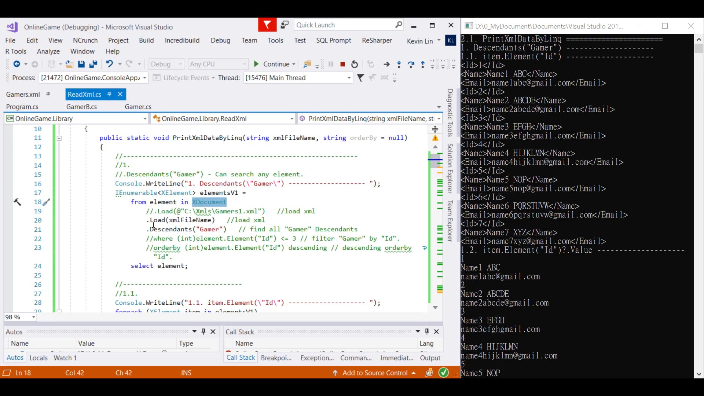Click the thread filter funnel icon
Screen dimensions: 704x396
tap(360, 78)
